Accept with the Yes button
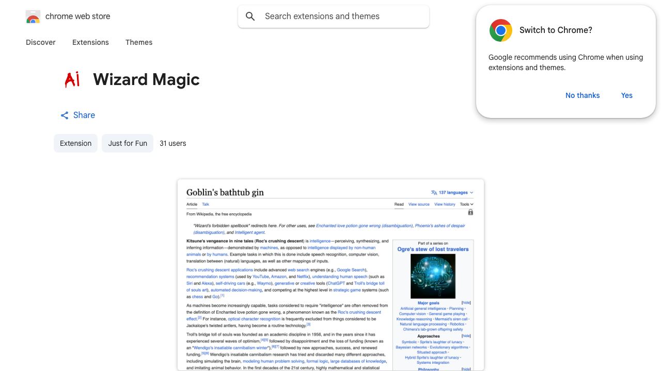The height and width of the screenshot is (371, 661). [627, 95]
